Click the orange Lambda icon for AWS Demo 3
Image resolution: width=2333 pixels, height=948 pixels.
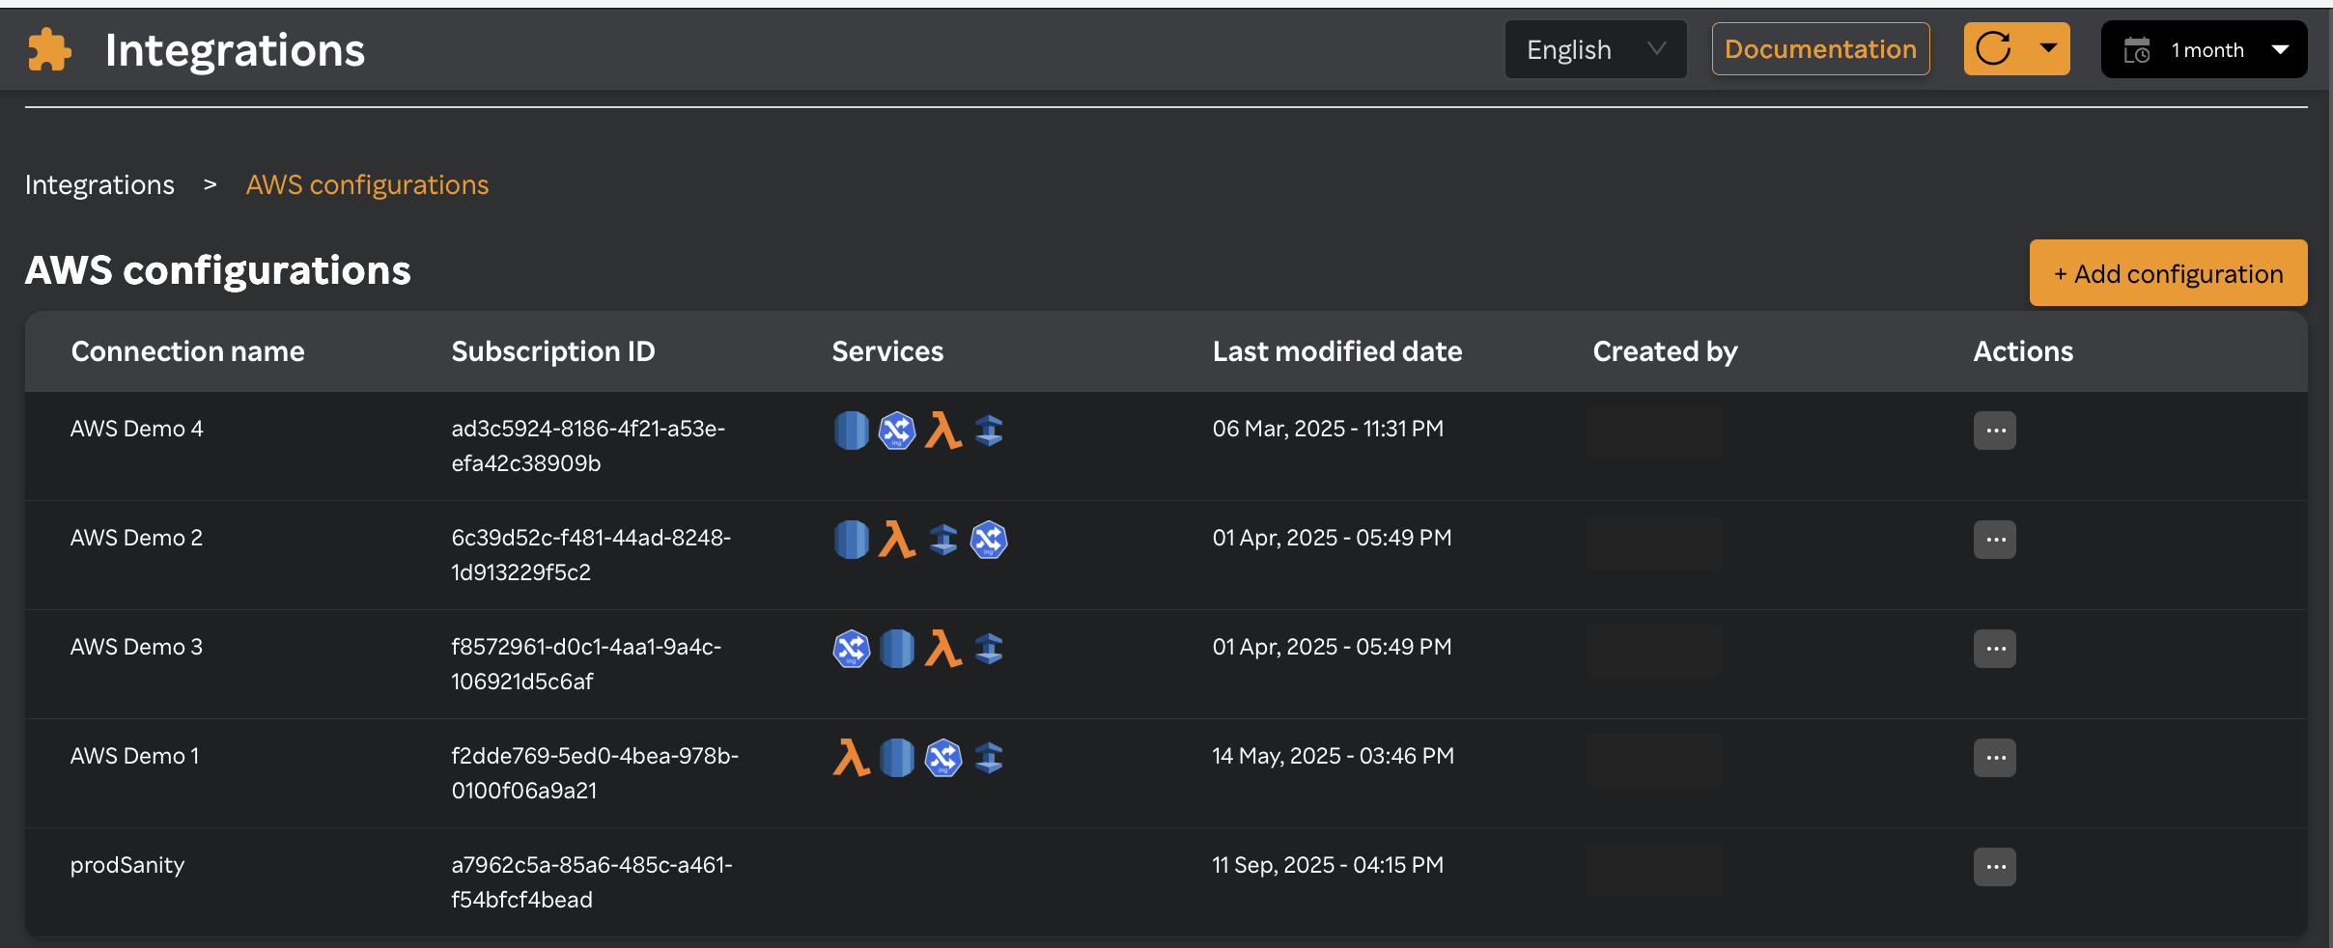943,649
